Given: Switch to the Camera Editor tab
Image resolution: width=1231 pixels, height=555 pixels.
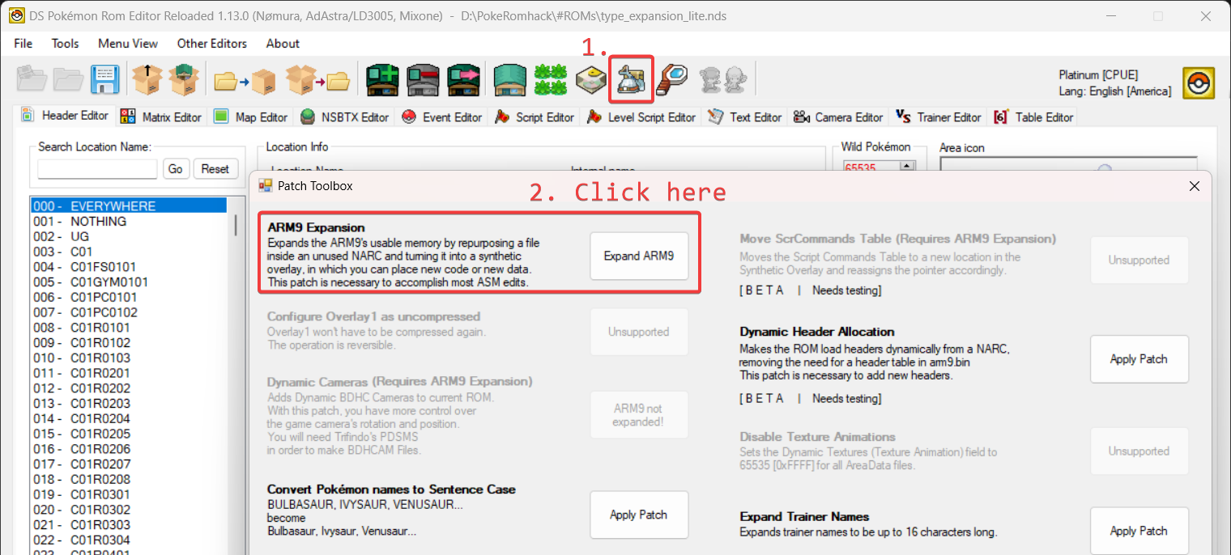Looking at the screenshot, I should tap(838, 117).
